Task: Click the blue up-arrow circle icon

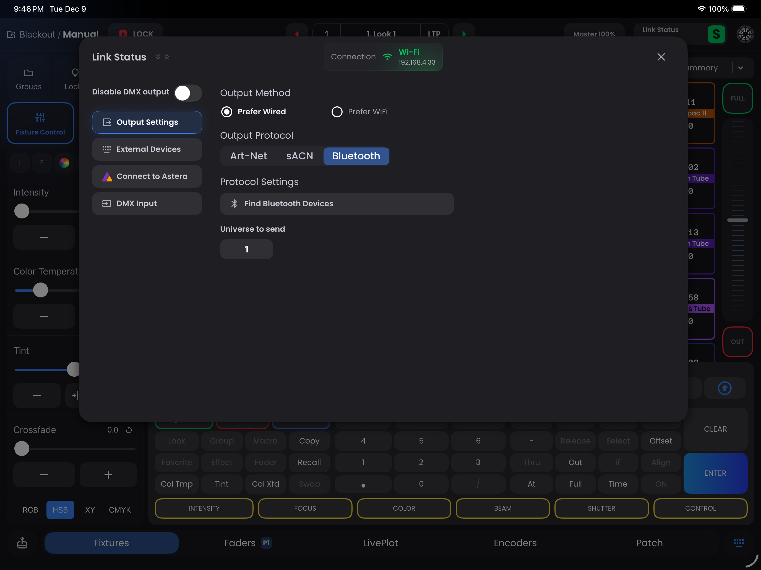Action: (x=724, y=388)
